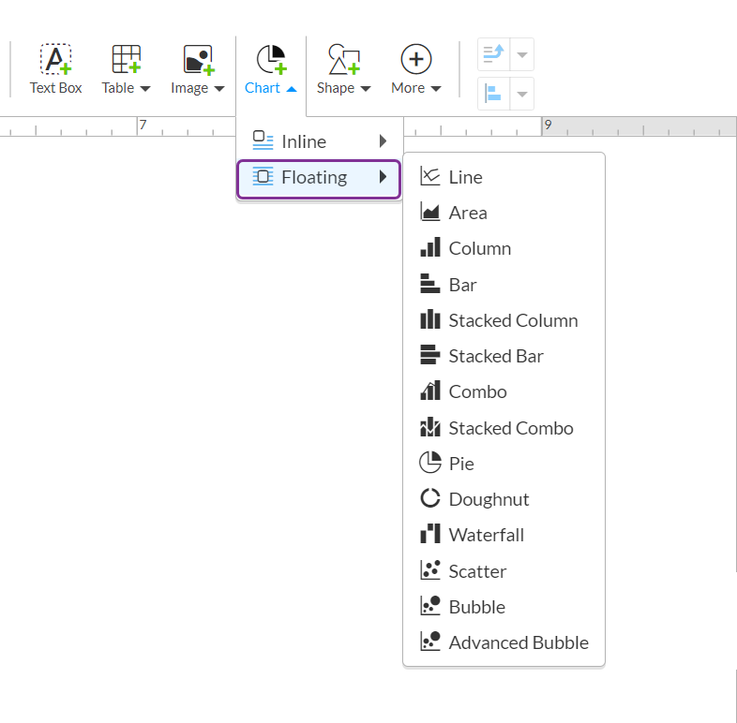Pick the Waterfall chart type

pos(486,535)
